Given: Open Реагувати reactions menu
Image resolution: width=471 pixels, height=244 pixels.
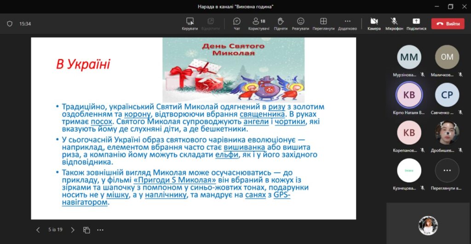Looking at the screenshot, I should click(x=300, y=23).
